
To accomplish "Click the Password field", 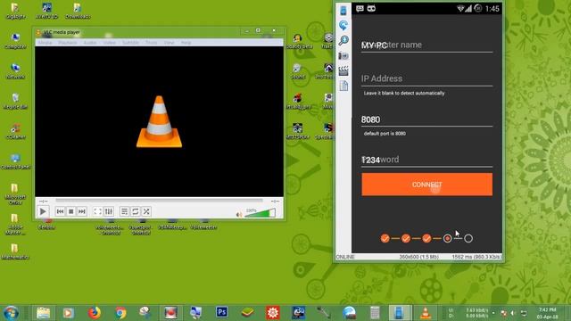I will (426, 160).
